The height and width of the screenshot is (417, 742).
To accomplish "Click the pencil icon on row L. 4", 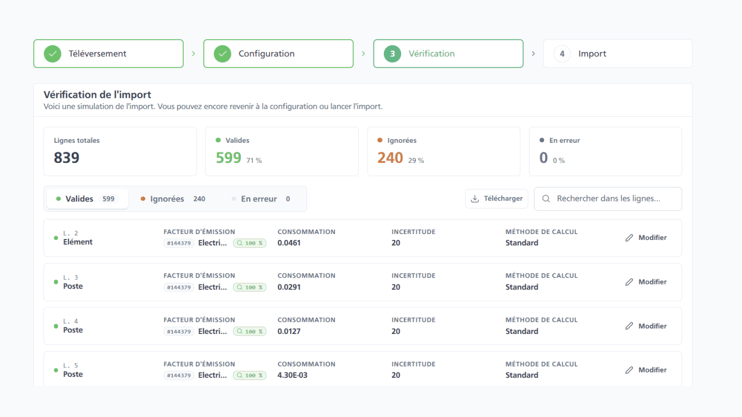I will tap(629, 326).
